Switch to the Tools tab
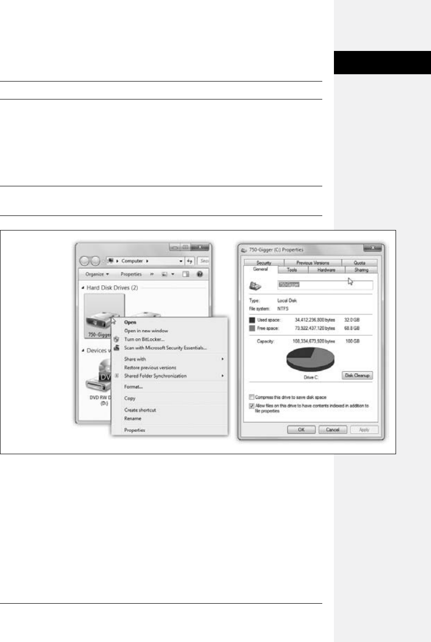 coord(292,270)
